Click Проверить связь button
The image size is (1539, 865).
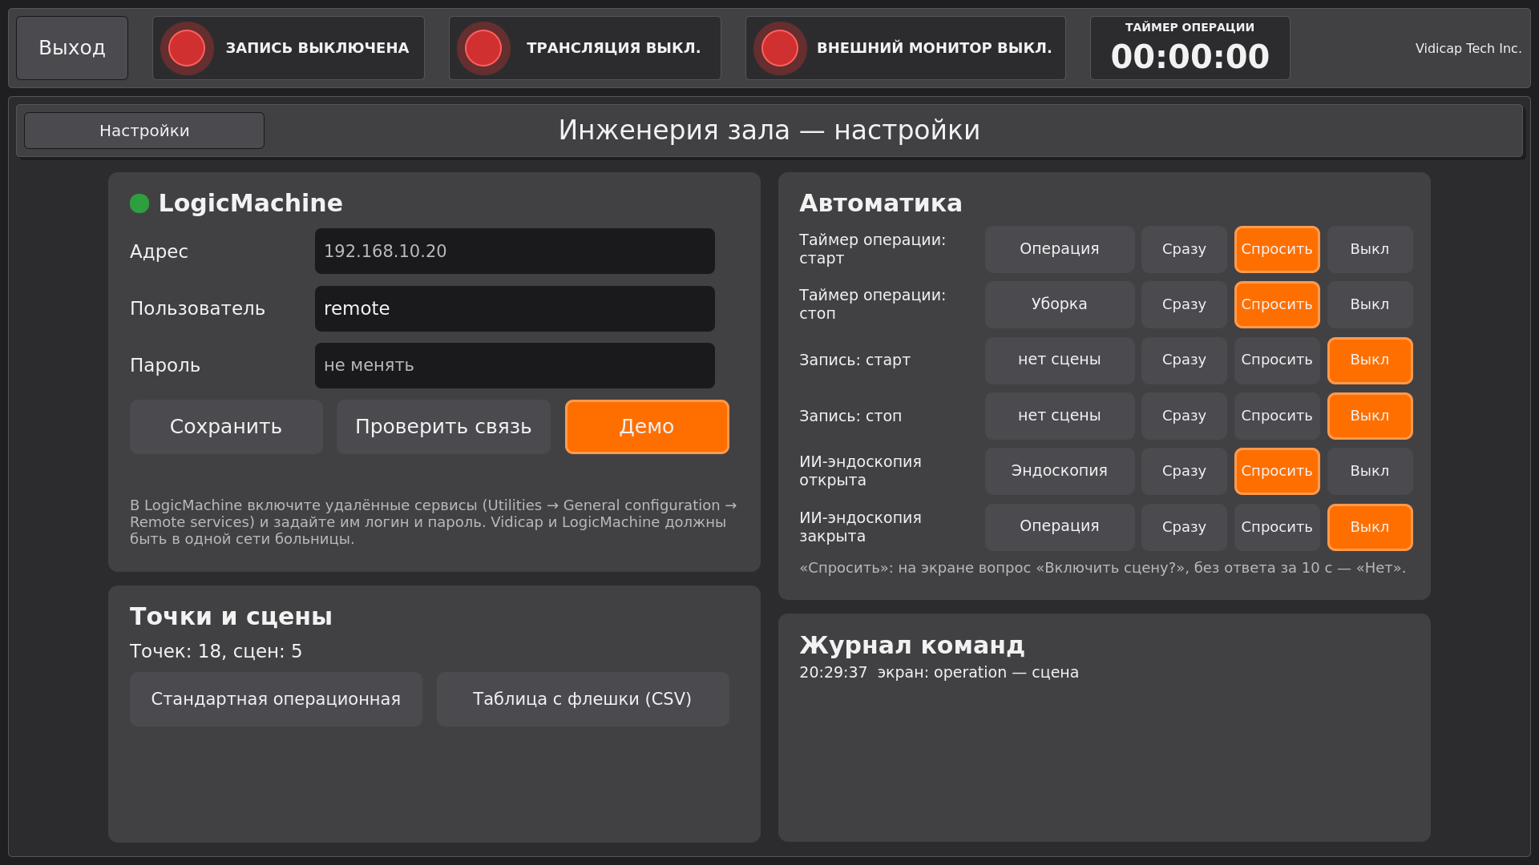tap(443, 427)
